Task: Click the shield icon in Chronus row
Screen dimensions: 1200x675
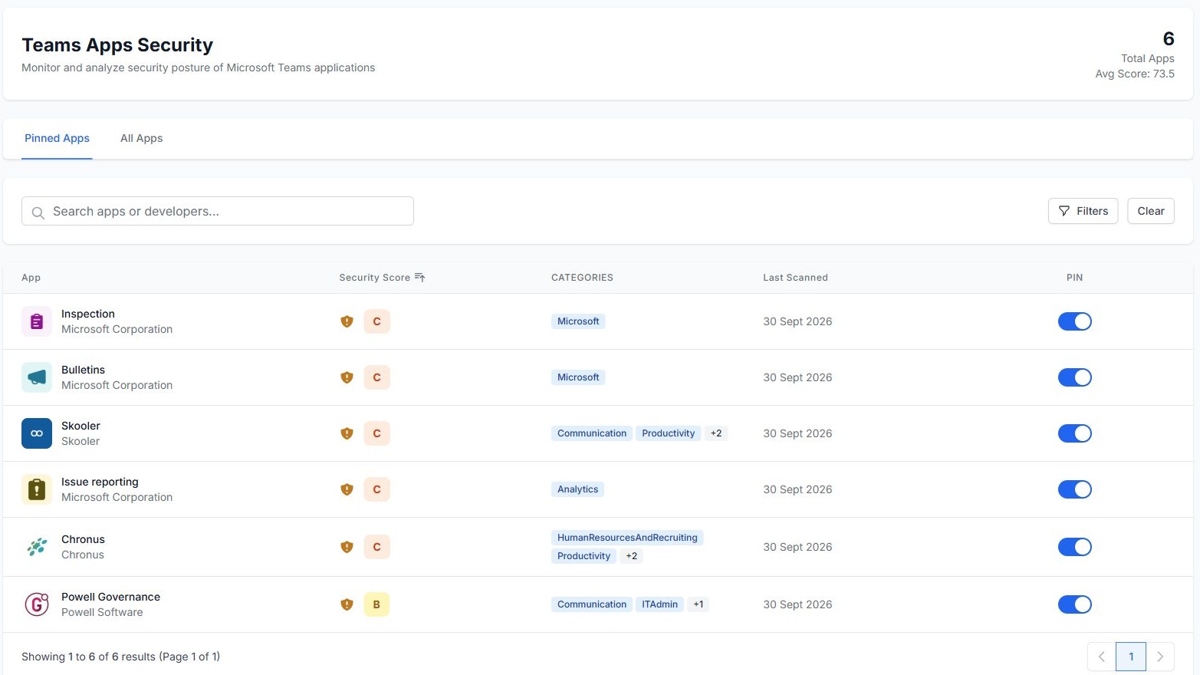Action: (347, 547)
